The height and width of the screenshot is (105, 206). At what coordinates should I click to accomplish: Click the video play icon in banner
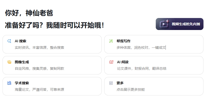(x=164, y=24)
